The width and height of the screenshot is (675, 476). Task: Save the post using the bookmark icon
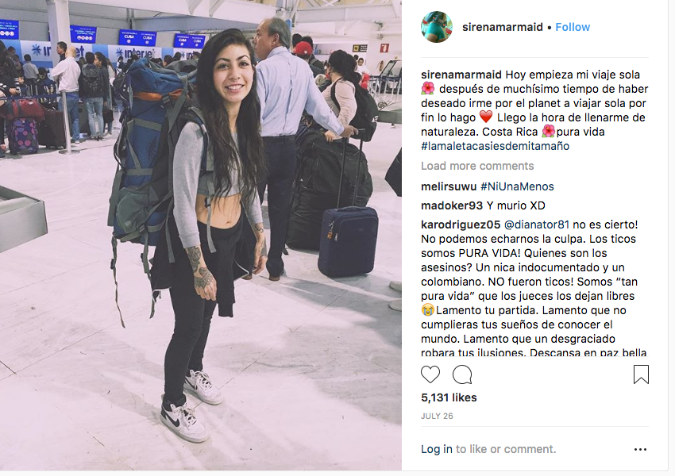(641, 374)
